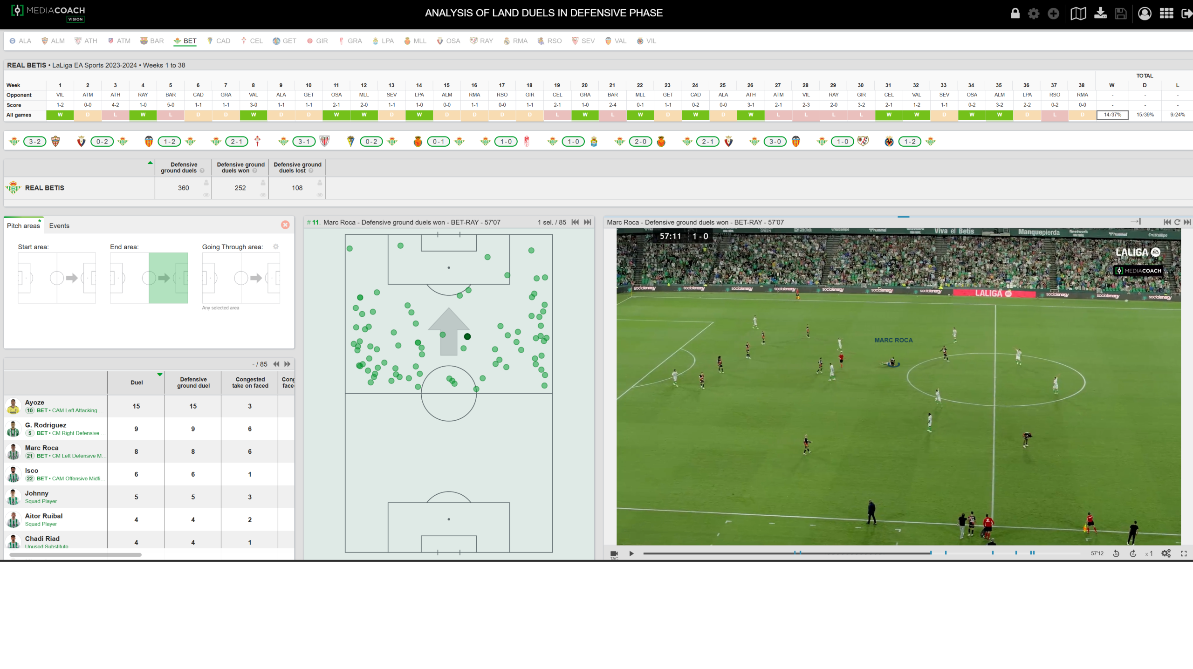Open the 3-2 match result chip
Screen dimensions: 1193x669
35,142
